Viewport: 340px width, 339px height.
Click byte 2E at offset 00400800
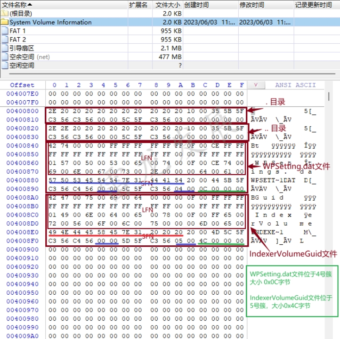[x=52, y=111]
